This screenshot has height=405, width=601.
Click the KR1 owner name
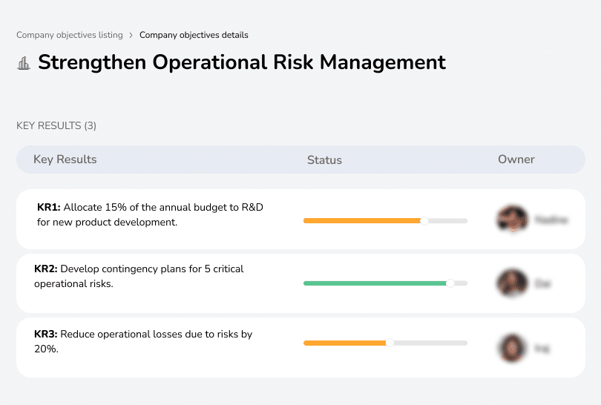[x=551, y=220]
